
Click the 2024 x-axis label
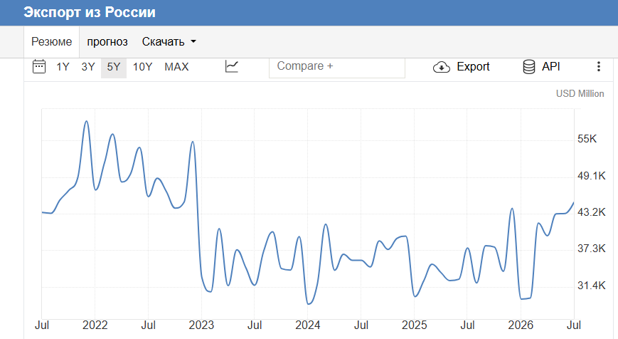click(308, 325)
